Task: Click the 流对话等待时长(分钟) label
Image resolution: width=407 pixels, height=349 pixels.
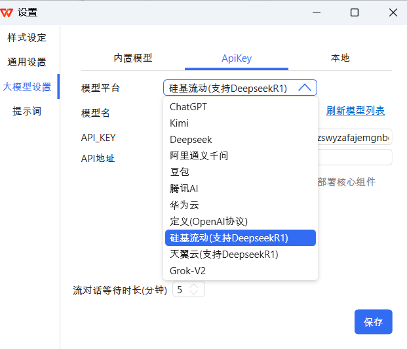Action: (x=120, y=290)
